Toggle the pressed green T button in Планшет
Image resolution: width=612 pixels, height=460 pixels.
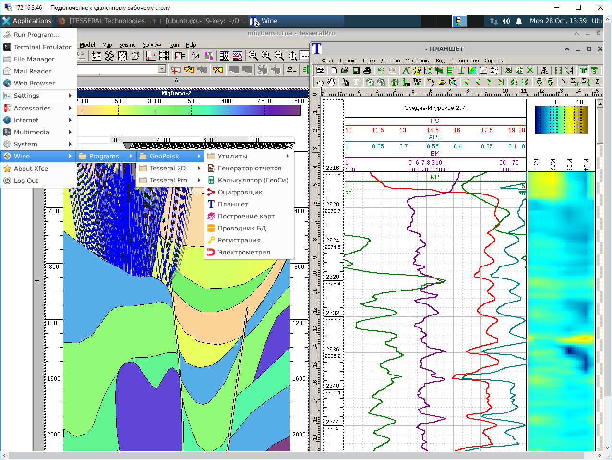[584, 70]
